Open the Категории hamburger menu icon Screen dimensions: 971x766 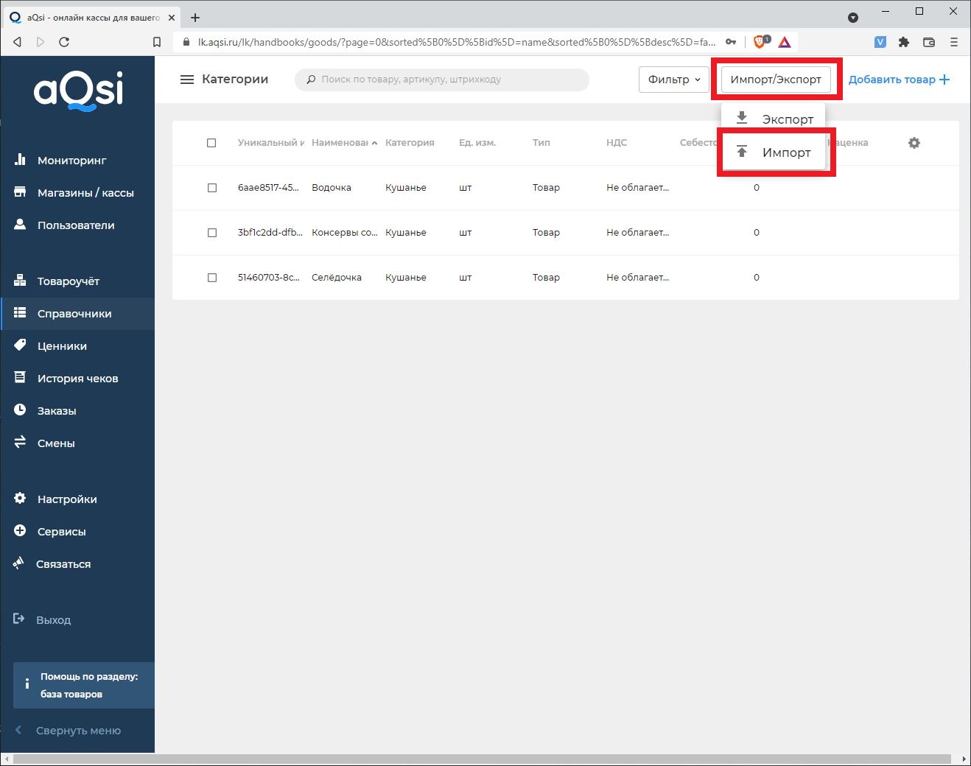[x=187, y=80]
